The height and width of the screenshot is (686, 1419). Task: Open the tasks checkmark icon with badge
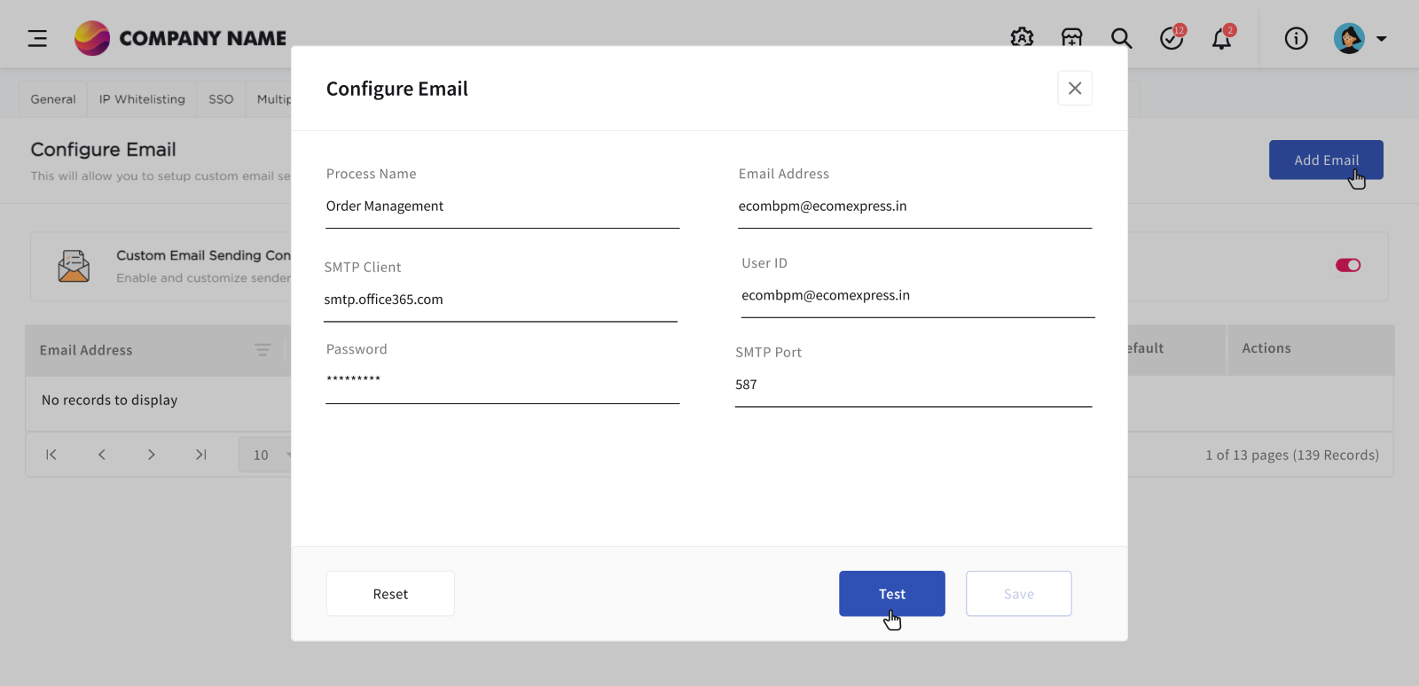(1172, 37)
